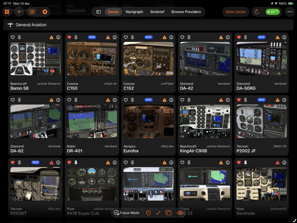This screenshot has width=297, height=223.
Task: Click the More Decks button
Action: (236, 12)
